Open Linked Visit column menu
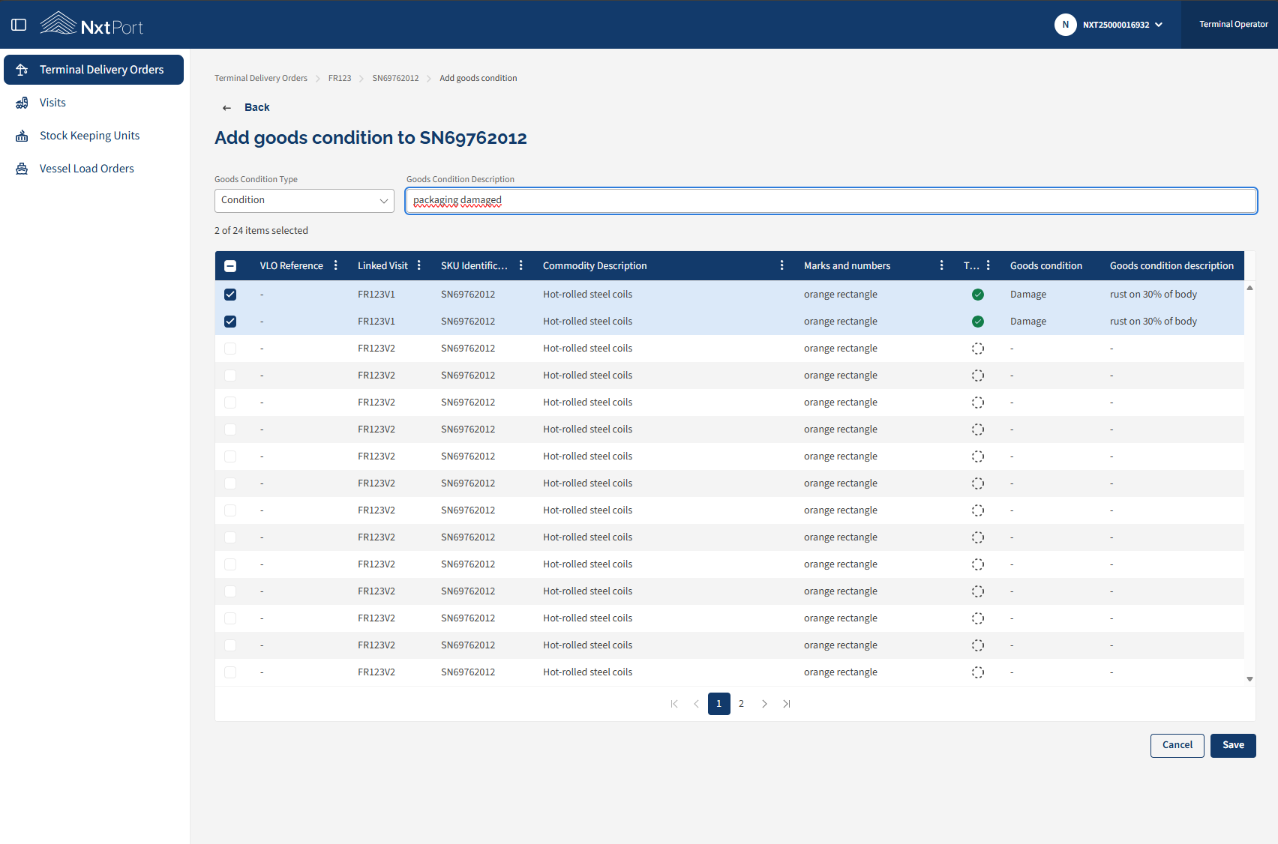Image resolution: width=1278 pixels, height=844 pixels. click(x=419, y=265)
